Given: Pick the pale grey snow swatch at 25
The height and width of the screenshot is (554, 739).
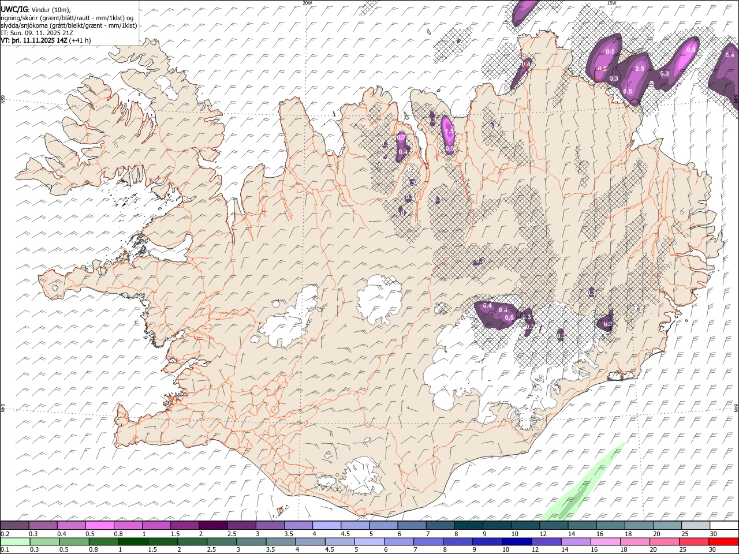Looking at the screenshot, I should tap(696, 525).
